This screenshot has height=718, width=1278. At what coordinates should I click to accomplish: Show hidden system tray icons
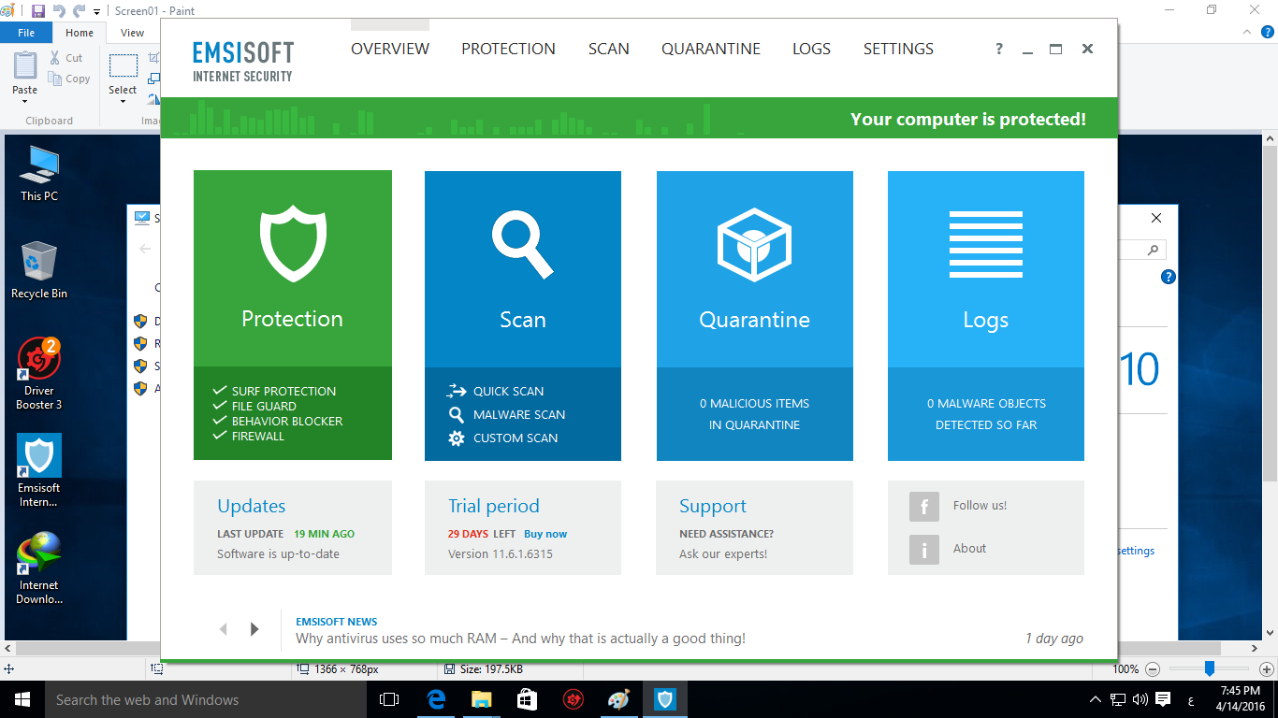click(x=1096, y=699)
